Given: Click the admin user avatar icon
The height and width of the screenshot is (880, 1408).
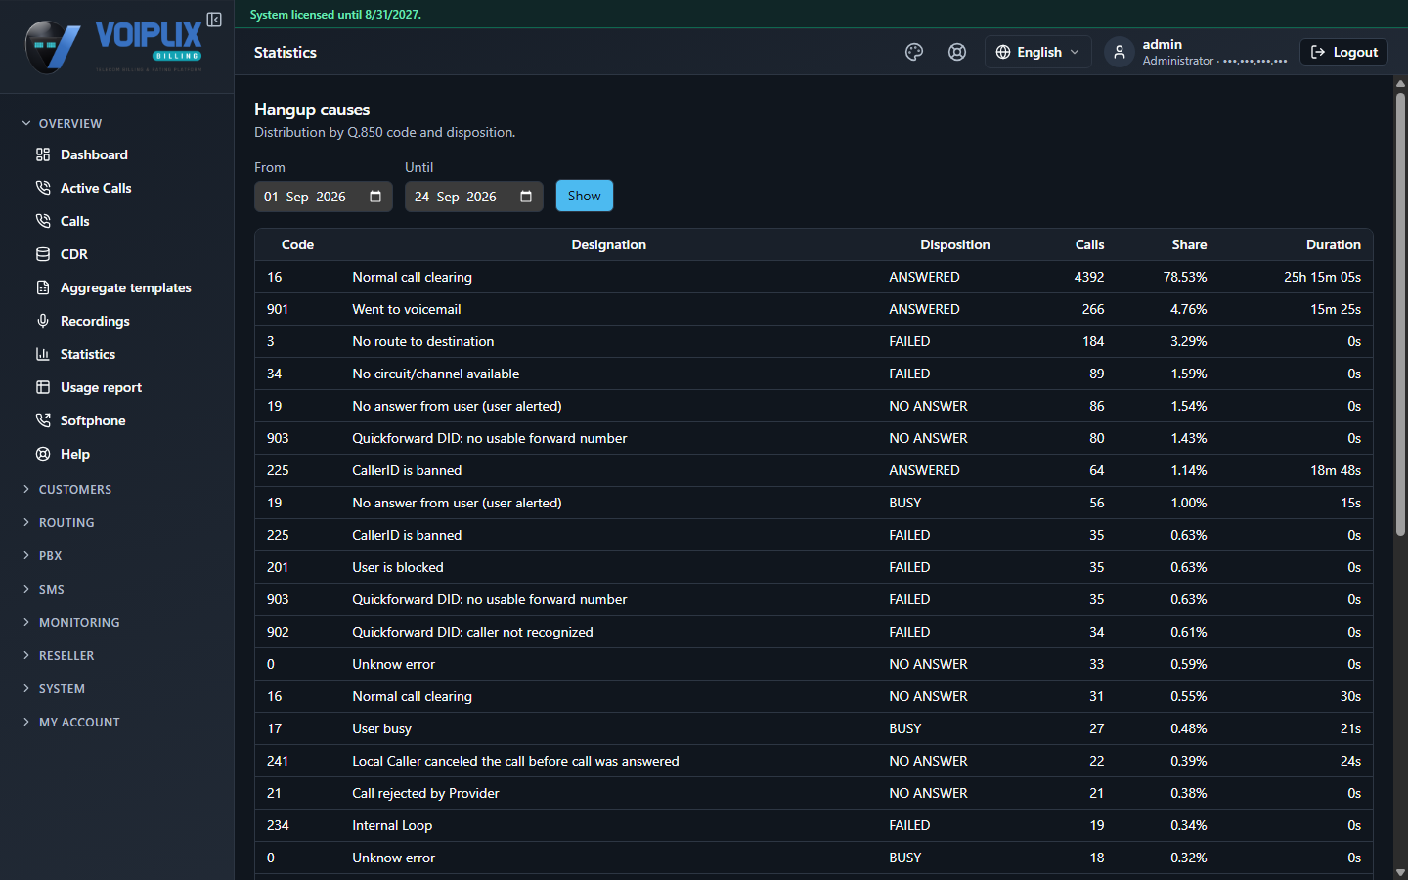Looking at the screenshot, I should [1120, 52].
